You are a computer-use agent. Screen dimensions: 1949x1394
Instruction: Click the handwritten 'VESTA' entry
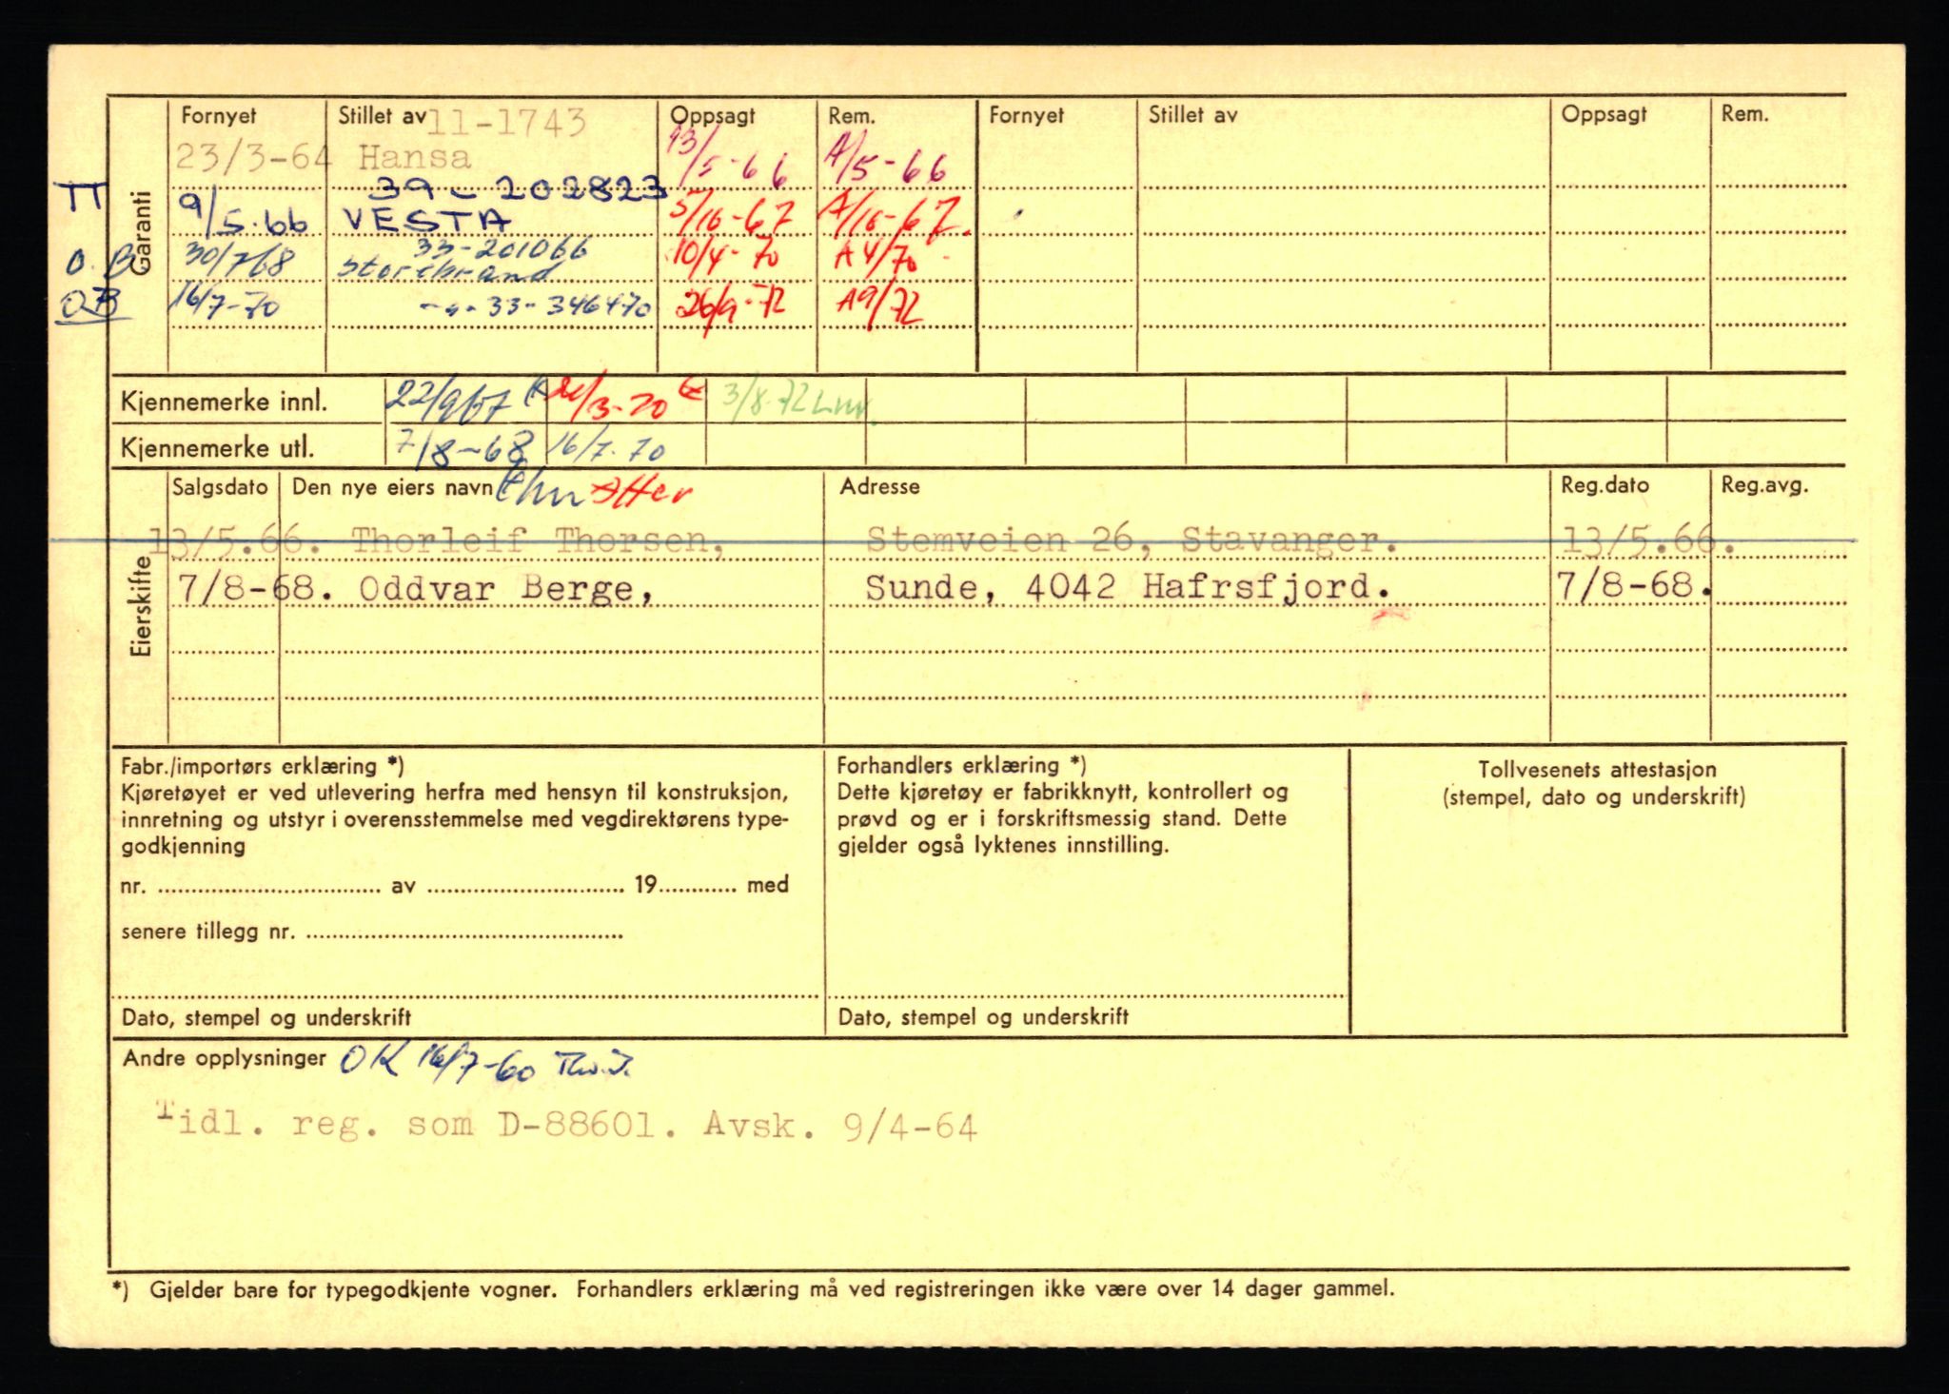click(425, 221)
